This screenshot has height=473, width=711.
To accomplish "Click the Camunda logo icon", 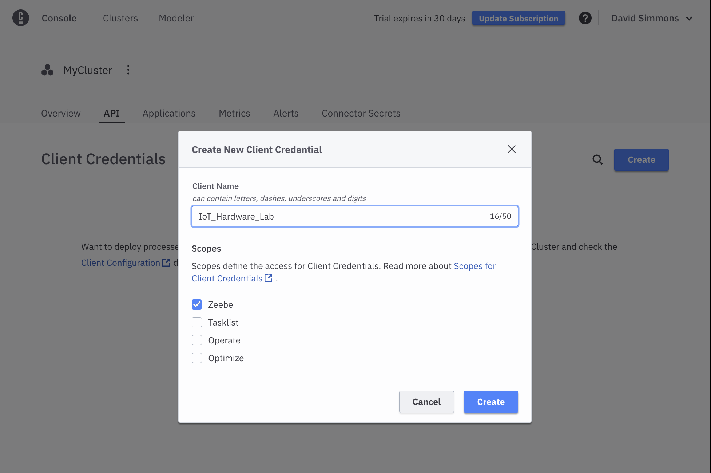I will [x=21, y=18].
